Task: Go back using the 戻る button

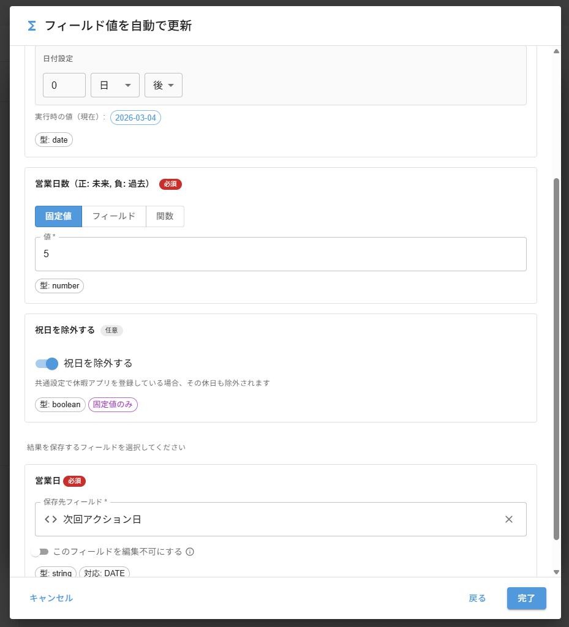Action: pos(477,598)
